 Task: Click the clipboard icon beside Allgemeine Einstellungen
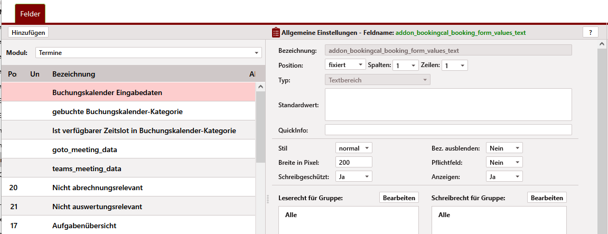click(x=276, y=33)
